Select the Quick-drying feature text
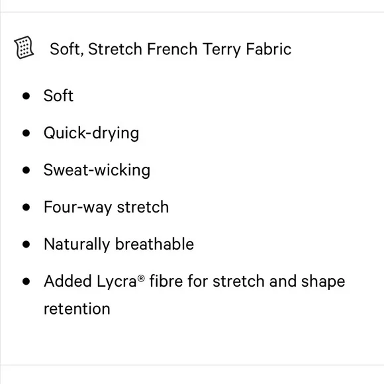This screenshot has height=384, width=384. [91, 133]
